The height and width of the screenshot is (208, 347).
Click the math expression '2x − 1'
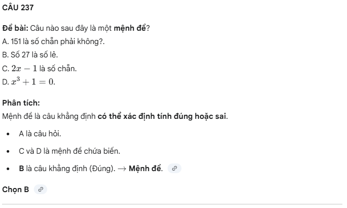24,68
